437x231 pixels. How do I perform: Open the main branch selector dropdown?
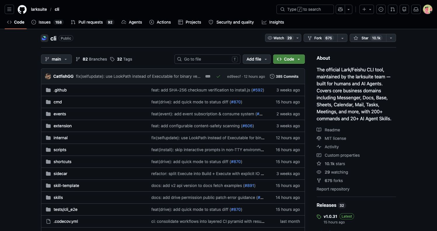coord(56,59)
